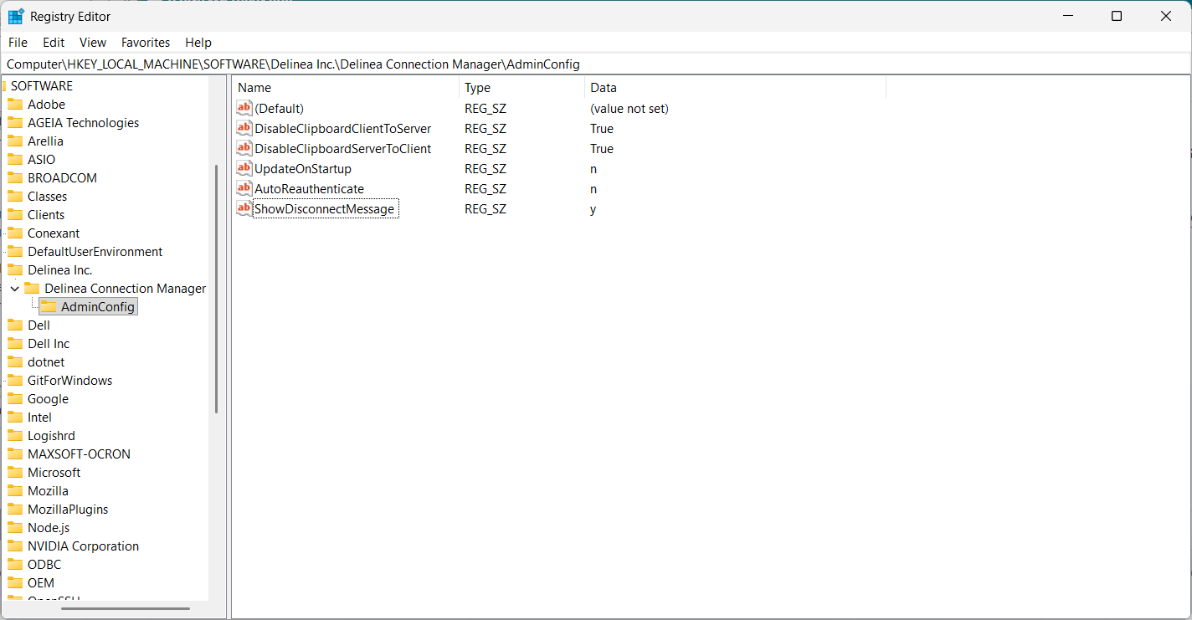Click the string icon beside the (Default) value

(244, 109)
